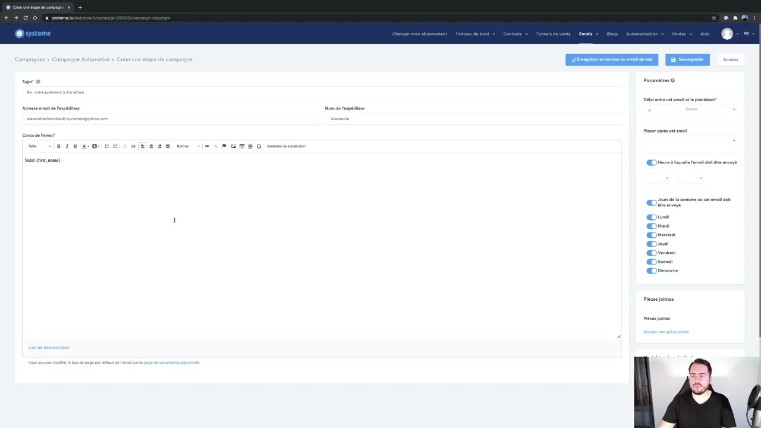
Task: Disable sending emails on Samedi
Action: point(652,262)
